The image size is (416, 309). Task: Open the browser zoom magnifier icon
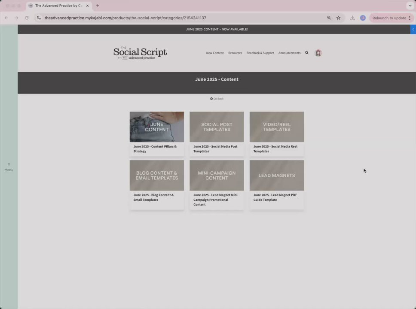click(329, 18)
